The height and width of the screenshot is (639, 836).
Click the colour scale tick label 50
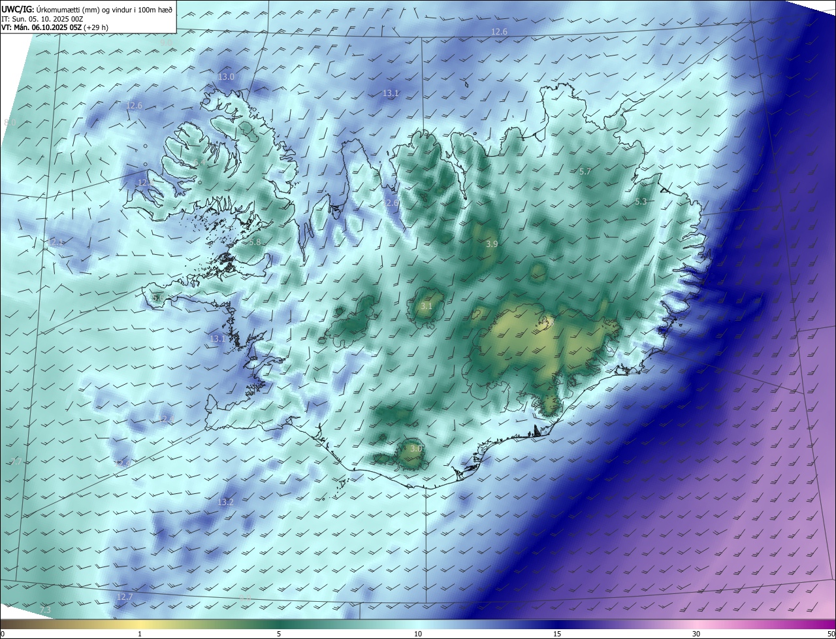click(x=831, y=634)
